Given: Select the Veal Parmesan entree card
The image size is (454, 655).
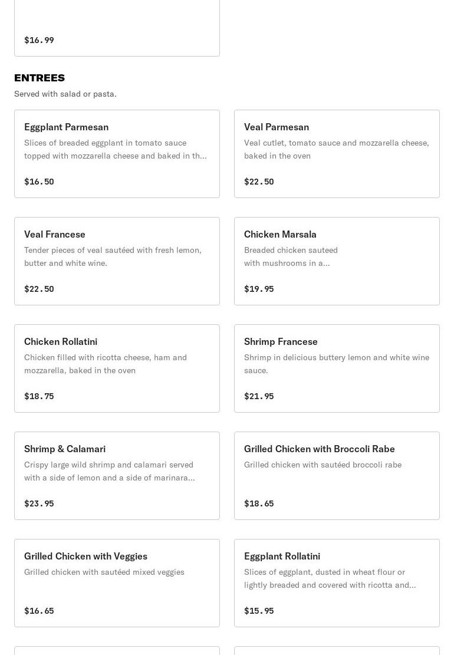Looking at the screenshot, I should click(x=337, y=153).
